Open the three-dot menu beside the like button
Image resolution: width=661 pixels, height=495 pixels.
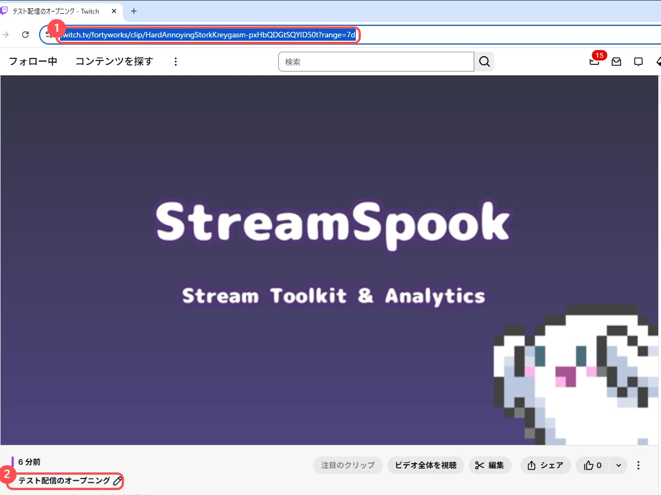638,465
